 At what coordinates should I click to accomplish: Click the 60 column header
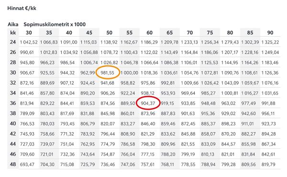pyautogui.click(x=149, y=32)
